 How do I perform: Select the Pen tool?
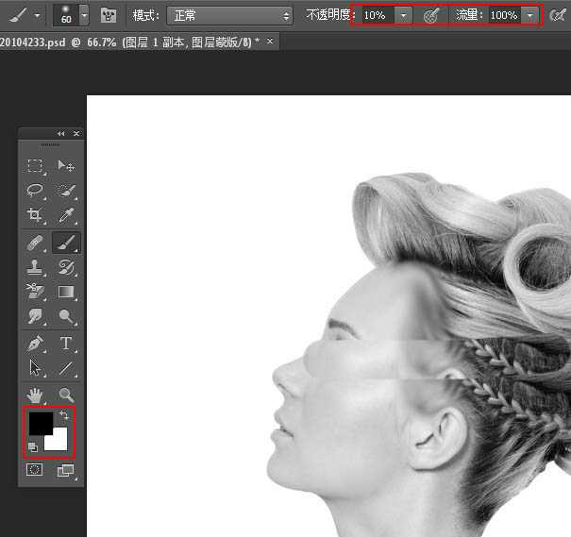point(35,344)
